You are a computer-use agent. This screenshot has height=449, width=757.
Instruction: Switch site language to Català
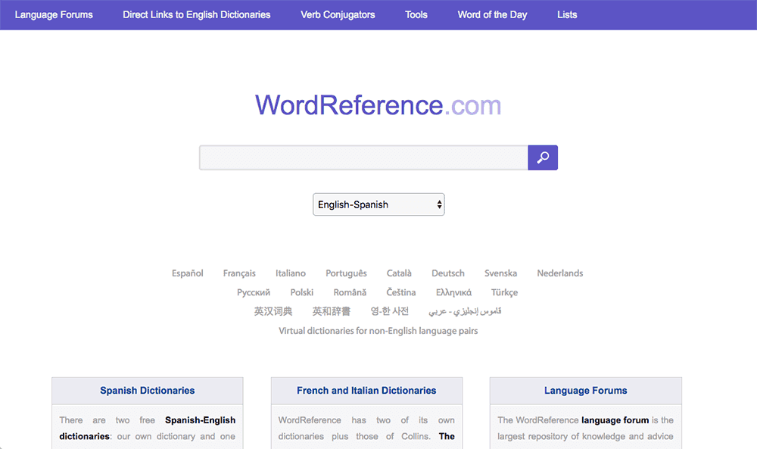pyautogui.click(x=399, y=273)
